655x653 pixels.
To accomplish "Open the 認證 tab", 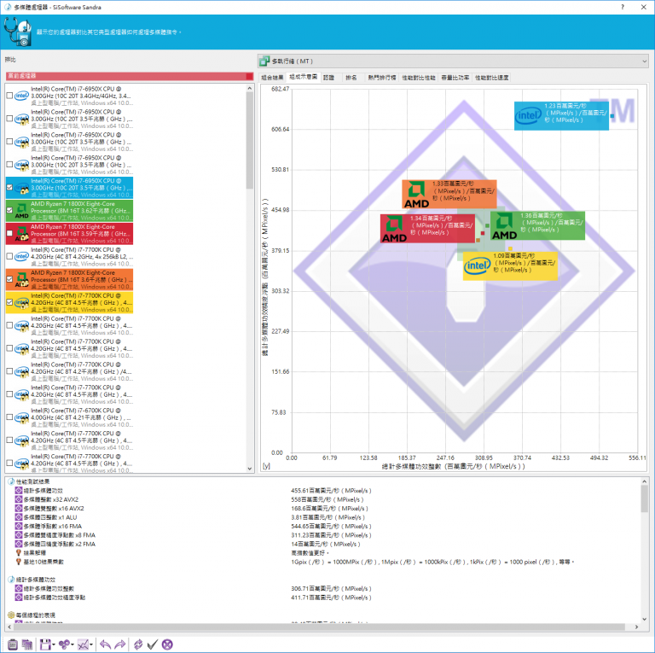I will tap(328, 78).
